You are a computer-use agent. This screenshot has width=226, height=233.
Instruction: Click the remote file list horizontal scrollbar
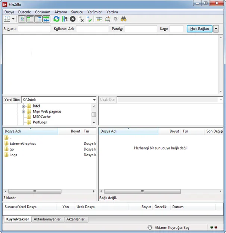(142, 191)
